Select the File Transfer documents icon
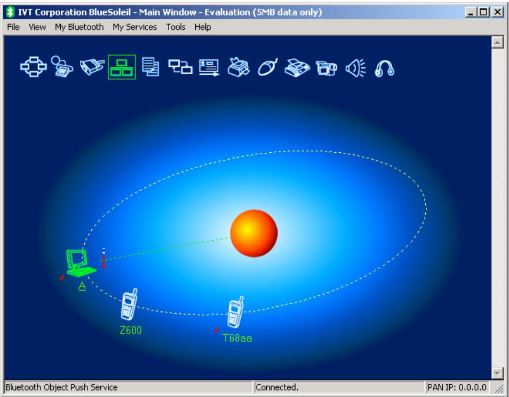This screenshot has height=397, width=509. pos(150,67)
